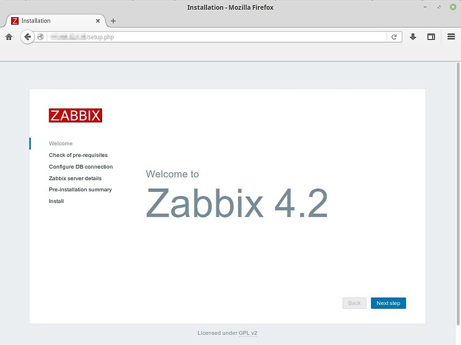Open a new tab with the plus icon
The height and width of the screenshot is (345, 461).
113,21
